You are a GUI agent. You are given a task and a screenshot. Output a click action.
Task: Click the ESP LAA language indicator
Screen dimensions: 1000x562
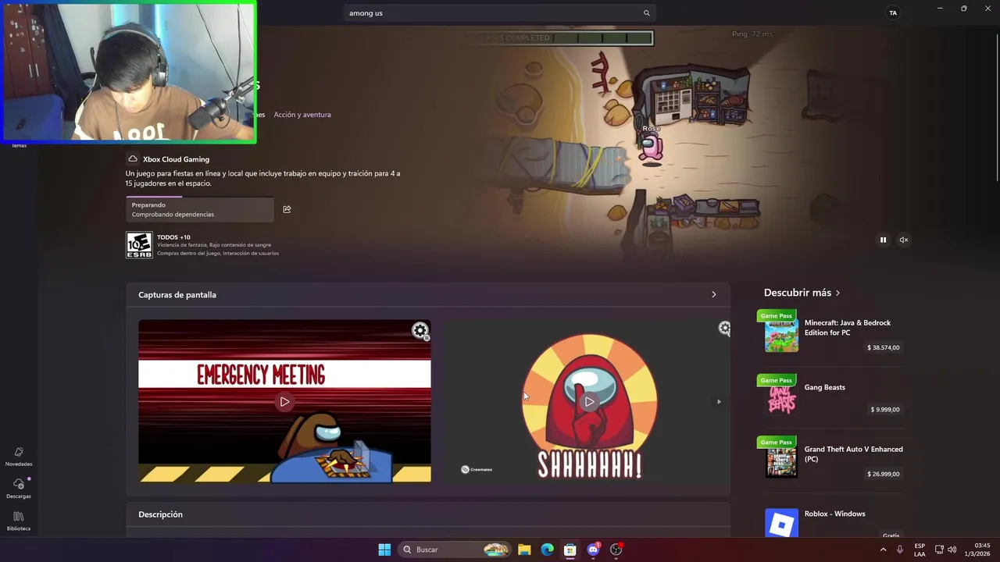point(920,550)
